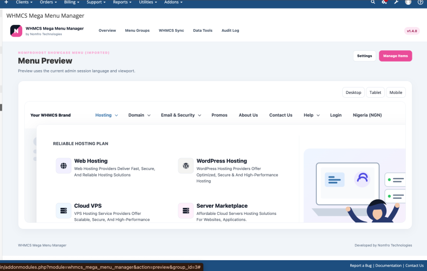Click the Server Marketplace icon

(x=186, y=211)
